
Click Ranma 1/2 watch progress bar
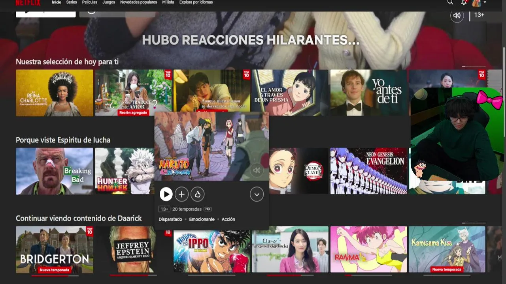[369, 275]
